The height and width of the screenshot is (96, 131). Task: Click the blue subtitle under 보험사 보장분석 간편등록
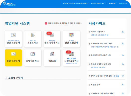point(98,67)
